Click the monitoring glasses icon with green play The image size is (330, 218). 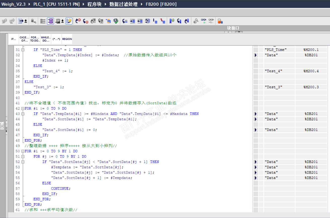204,21
